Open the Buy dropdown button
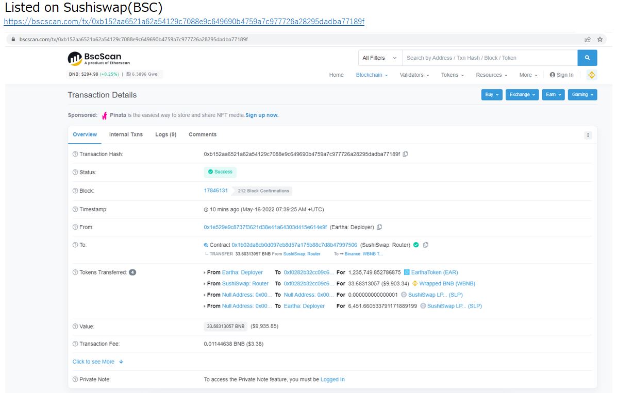617x393 pixels. click(x=492, y=95)
